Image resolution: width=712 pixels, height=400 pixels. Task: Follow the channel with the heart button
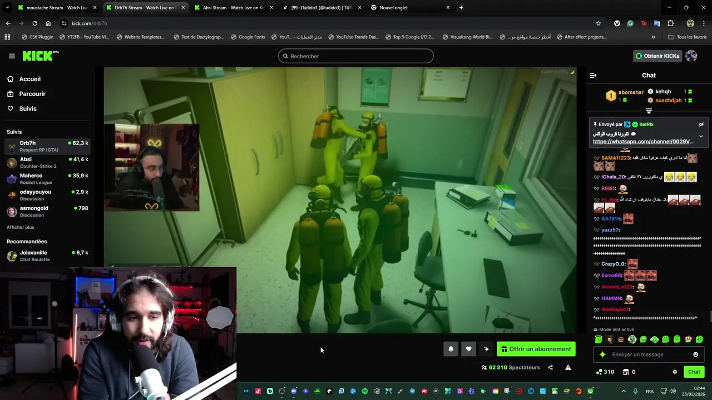pyautogui.click(x=468, y=349)
